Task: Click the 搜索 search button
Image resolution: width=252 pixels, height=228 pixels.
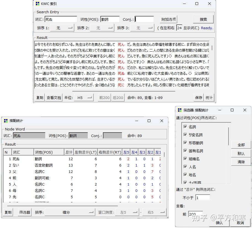Action: pyautogui.click(x=203, y=19)
